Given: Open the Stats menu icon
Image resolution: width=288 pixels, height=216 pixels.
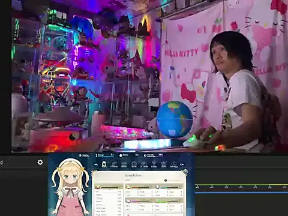Looking at the screenshot, I should pyautogui.click(x=104, y=164).
